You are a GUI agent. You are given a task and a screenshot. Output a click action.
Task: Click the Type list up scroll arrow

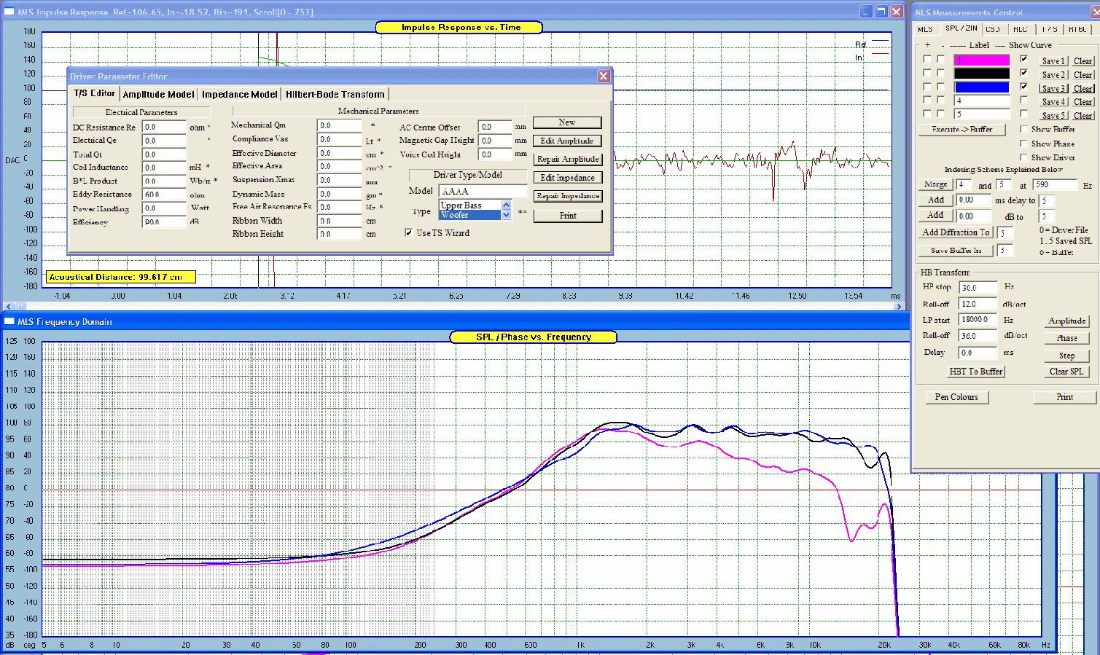[506, 205]
